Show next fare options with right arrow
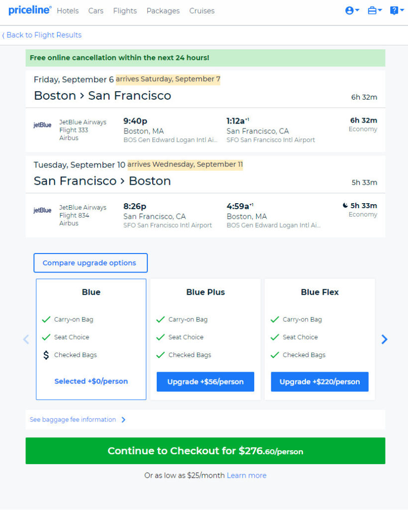Screen dimensions: 408x510 click(384, 339)
